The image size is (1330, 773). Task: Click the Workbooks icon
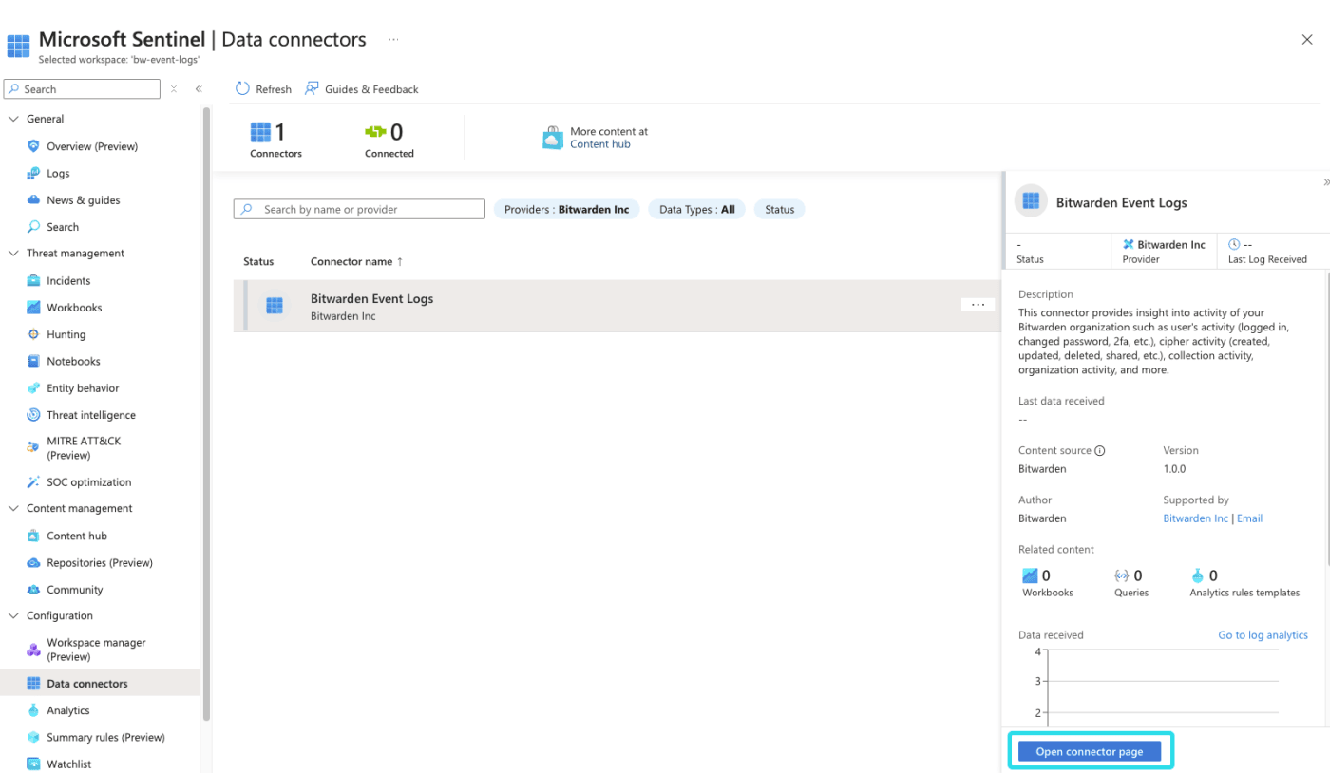[x=33, y=307]
